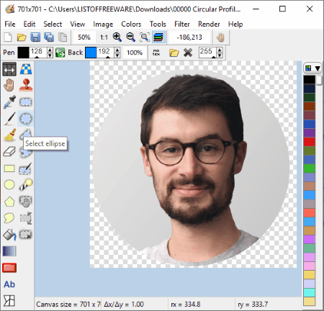Select the Ellipse shape tool
This screenshot has width=324, height=311.
pyautogui.click(x=9, y=185)
